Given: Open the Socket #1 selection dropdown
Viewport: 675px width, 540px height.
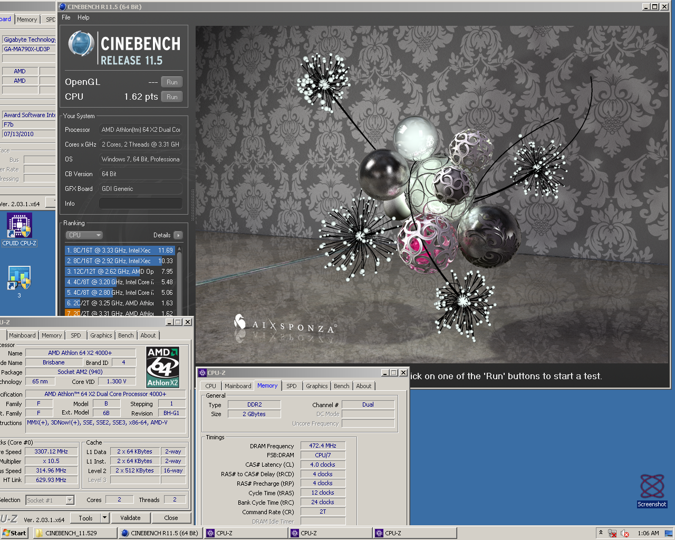Looking at the screenshot, I should (50, 500).
